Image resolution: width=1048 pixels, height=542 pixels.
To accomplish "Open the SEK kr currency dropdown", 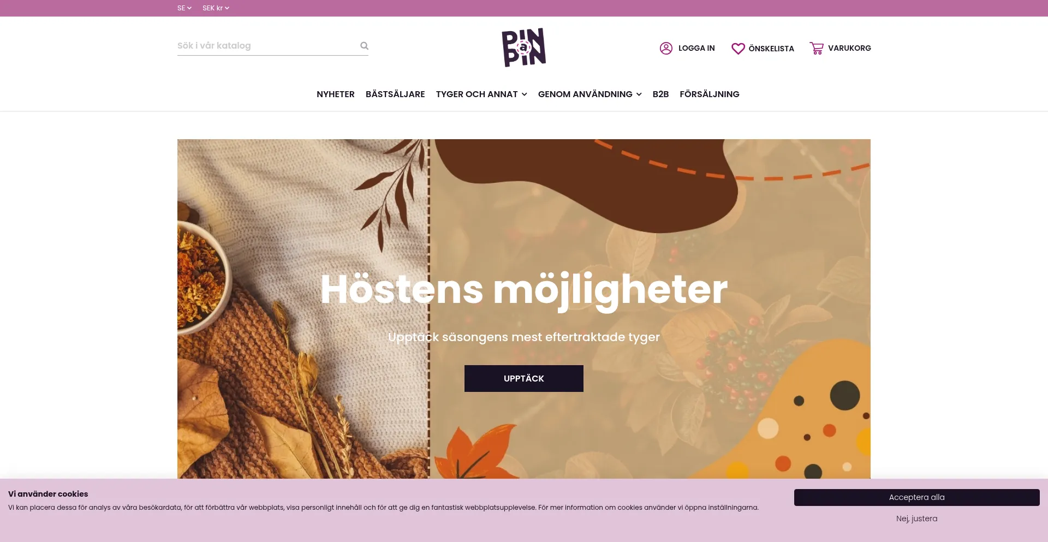I will (x=216, y=8).
